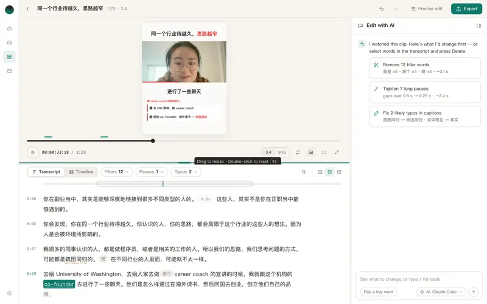
Task: Click the sparkle AI icon beside suggestion text
Action: pos(362,44)
